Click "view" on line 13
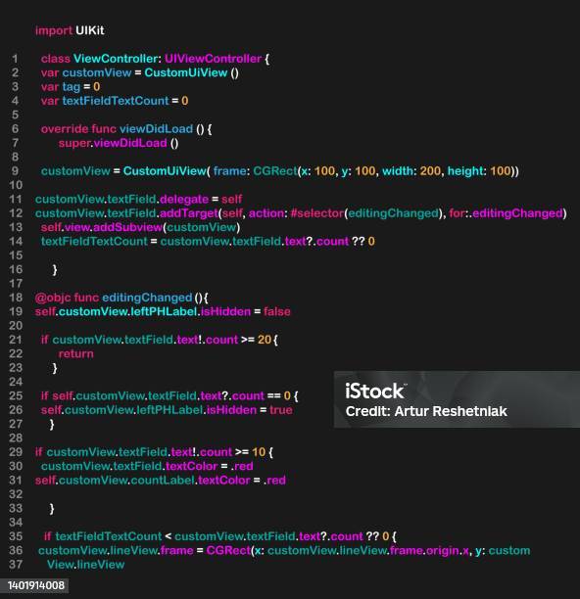Screen dimensions: 580x599 (x=77, y=227)
